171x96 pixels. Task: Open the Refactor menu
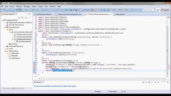(19, 6)
